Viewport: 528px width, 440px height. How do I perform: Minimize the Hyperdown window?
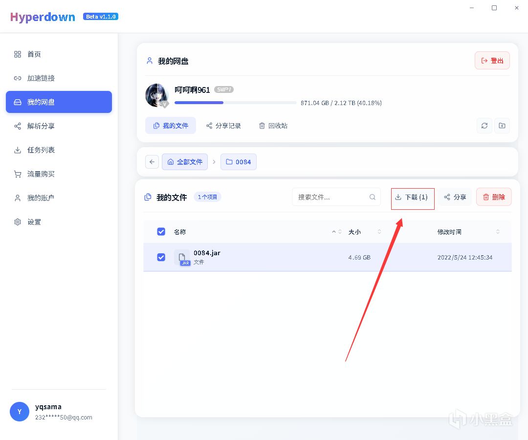[x=472, y=8]
